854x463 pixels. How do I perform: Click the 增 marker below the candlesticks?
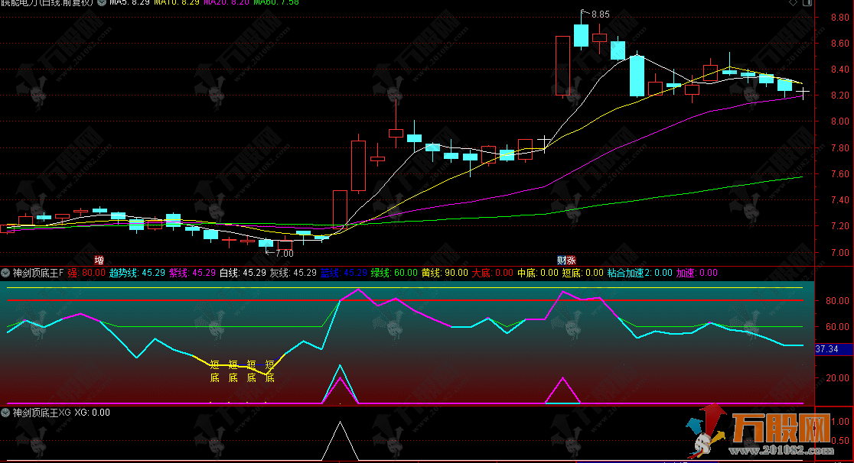click(99, 260)
